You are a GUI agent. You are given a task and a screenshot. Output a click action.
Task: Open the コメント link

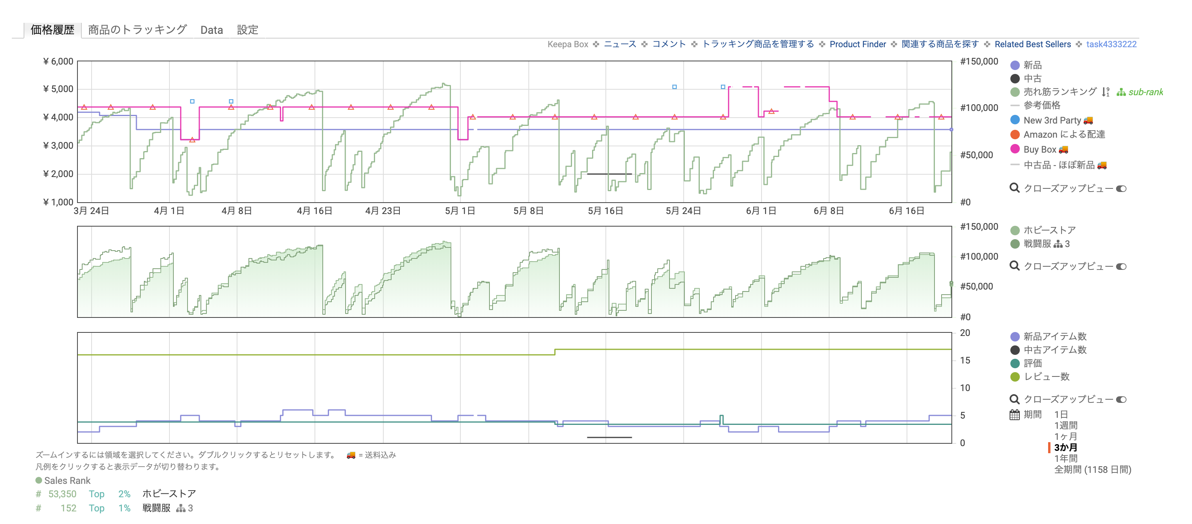669,44
